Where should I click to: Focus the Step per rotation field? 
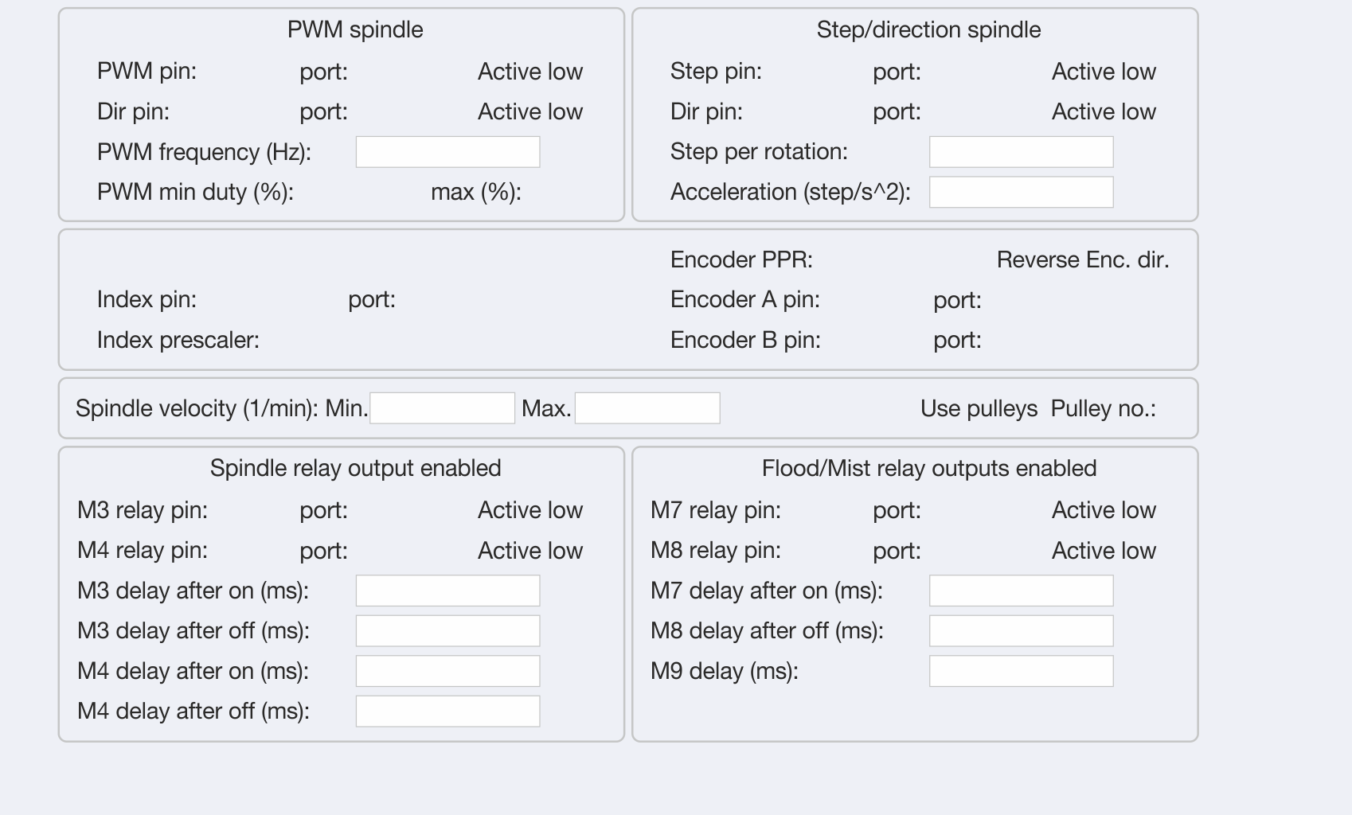point(1021,152)
